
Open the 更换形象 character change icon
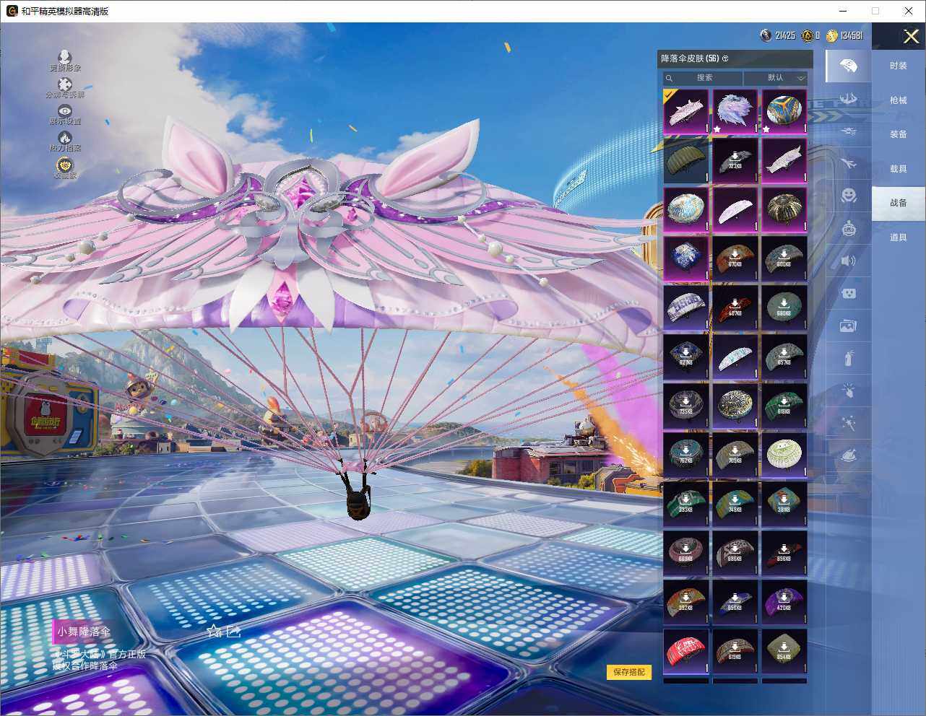pos(64,58)
